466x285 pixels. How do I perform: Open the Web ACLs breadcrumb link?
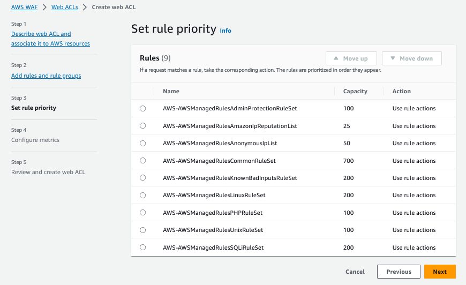(63, 6)
